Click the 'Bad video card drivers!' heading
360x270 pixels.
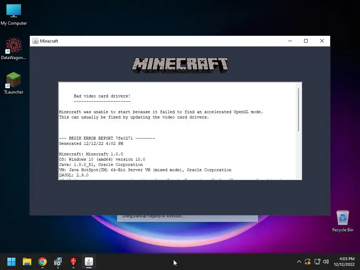click(x=102, y=96)
